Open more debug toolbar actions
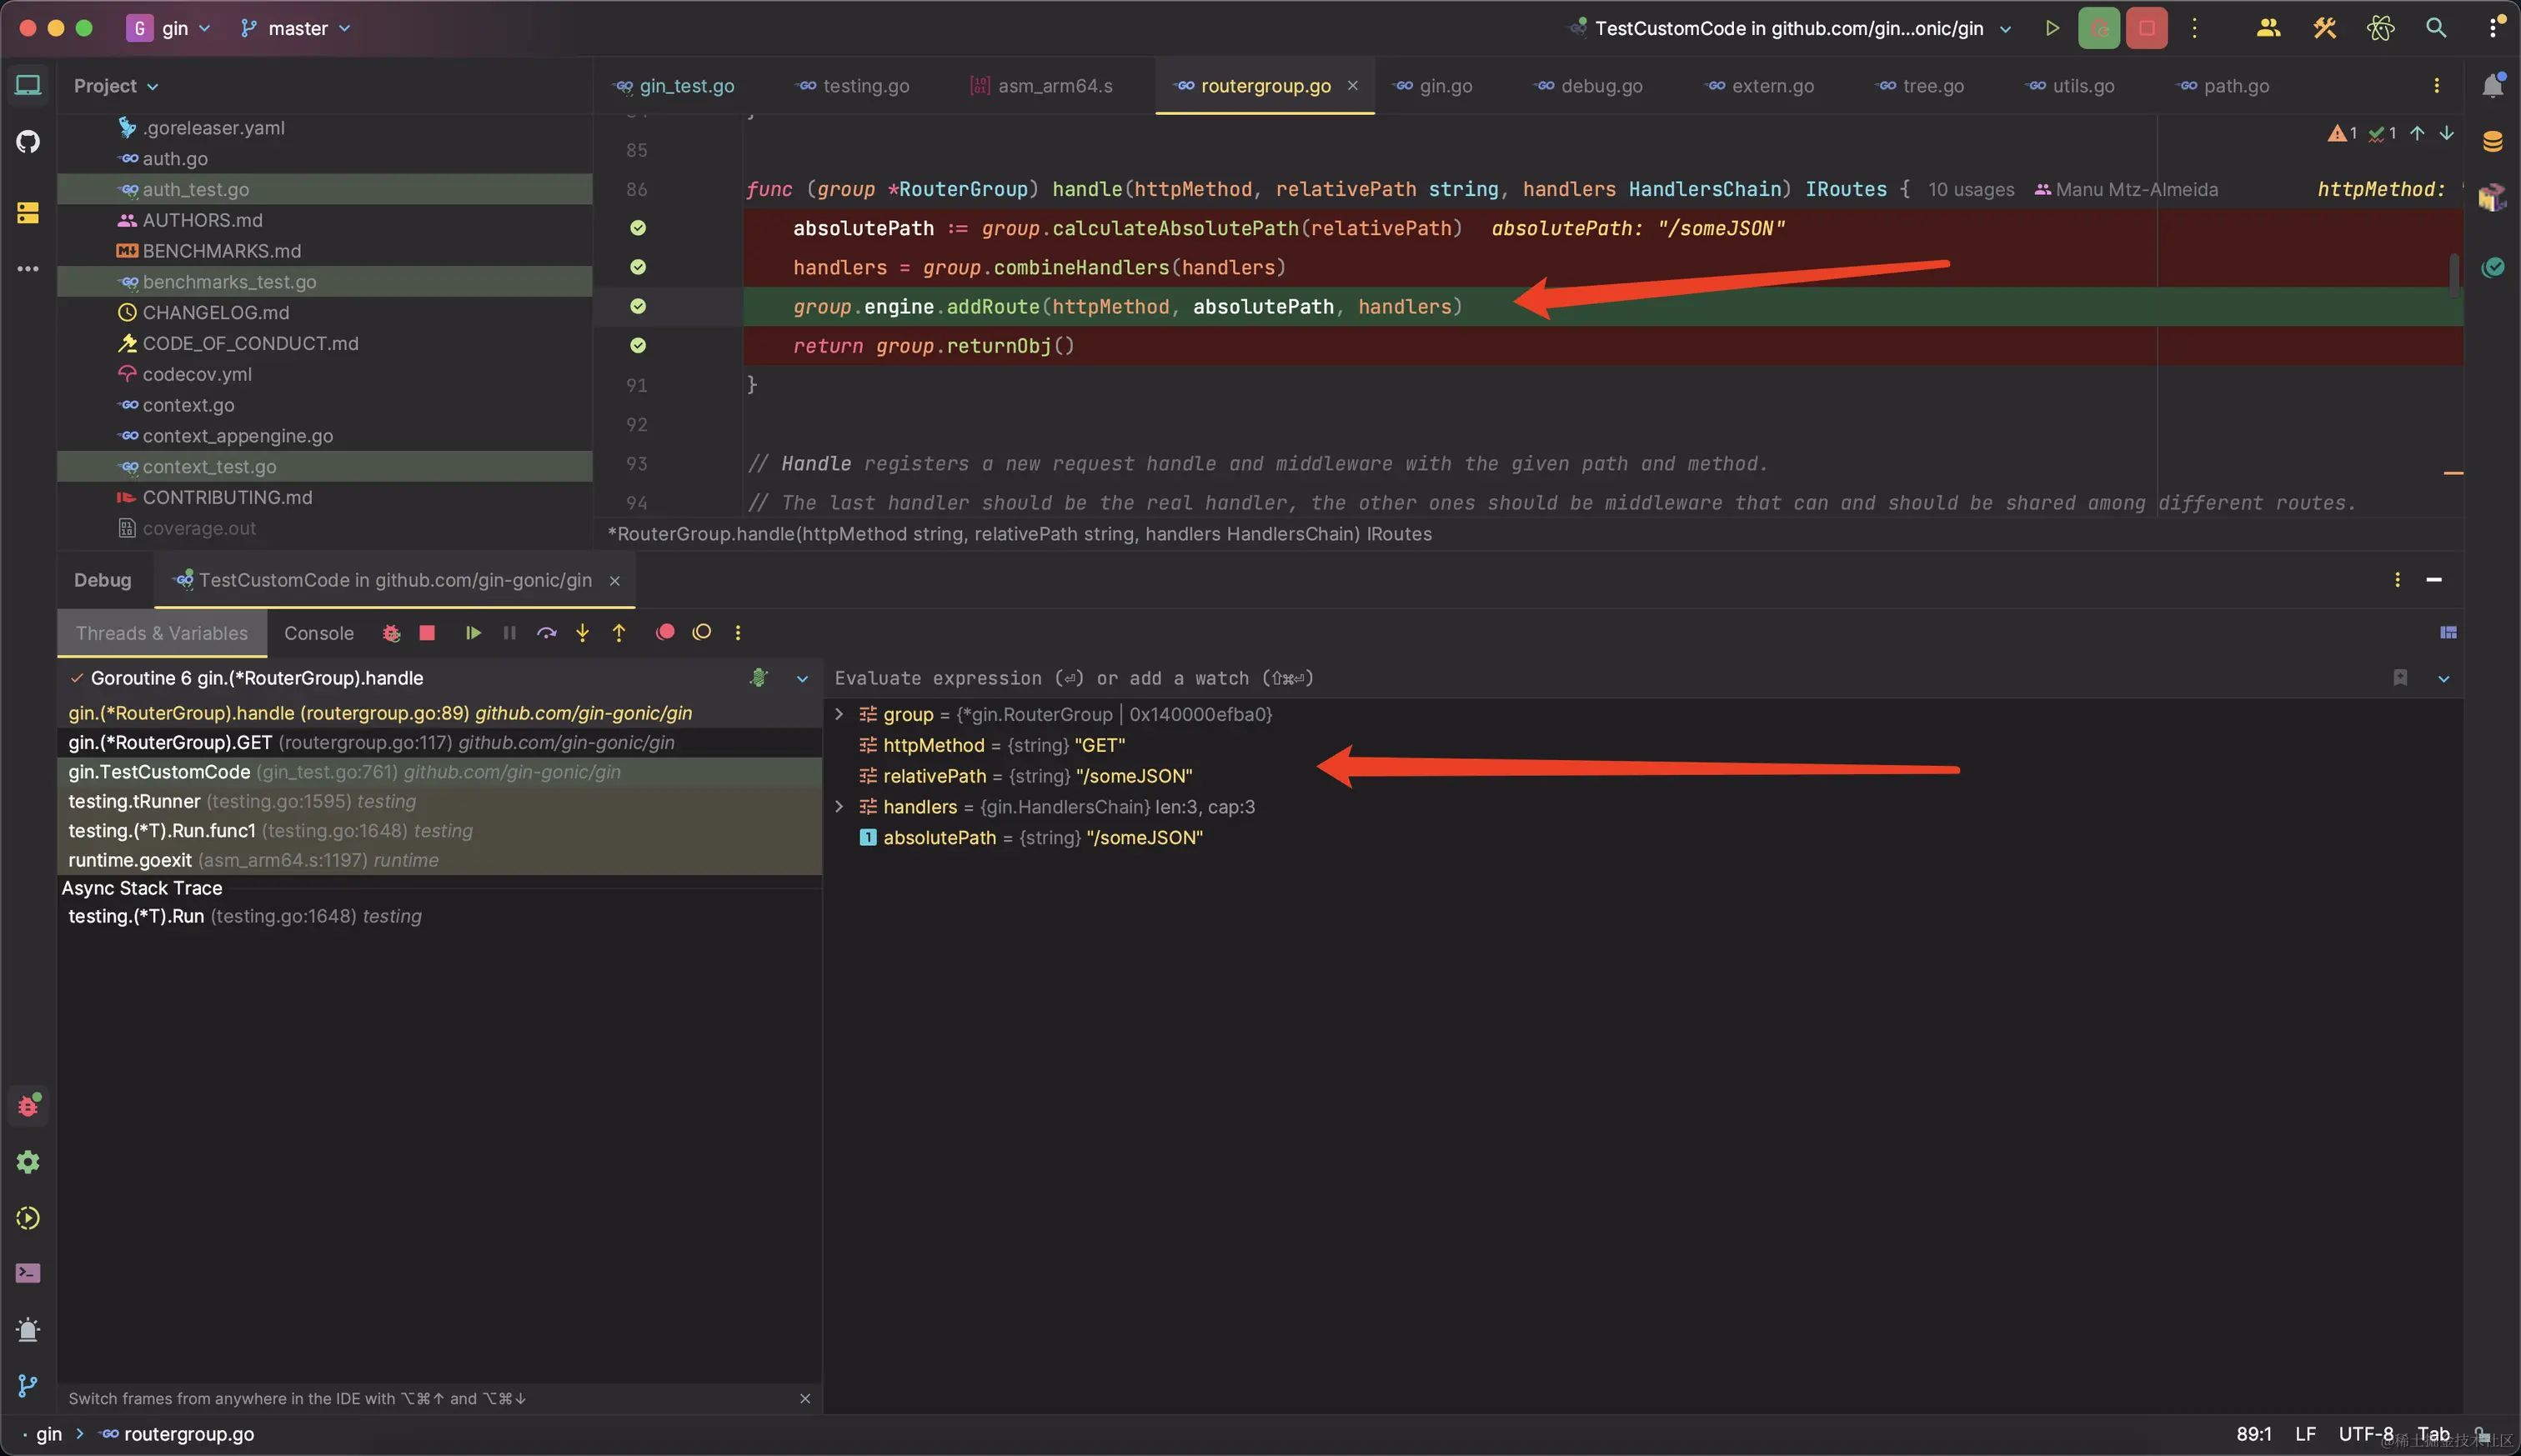 [738, 632]
